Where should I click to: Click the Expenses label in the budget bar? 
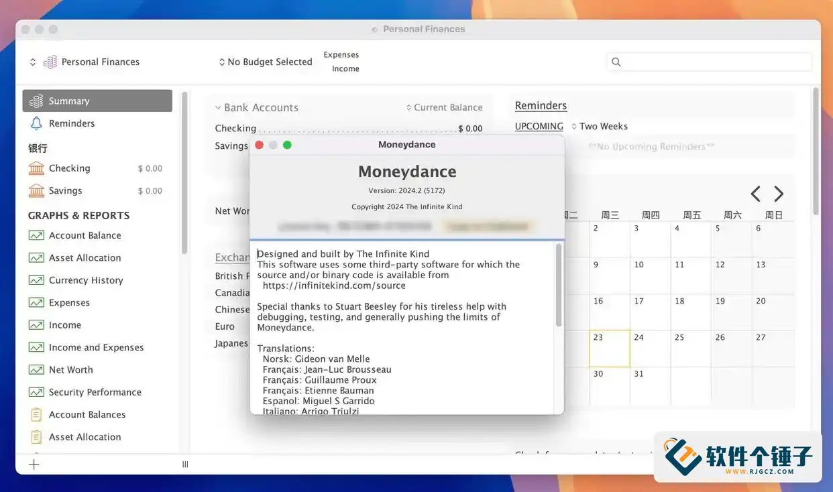tap(341, 55)
